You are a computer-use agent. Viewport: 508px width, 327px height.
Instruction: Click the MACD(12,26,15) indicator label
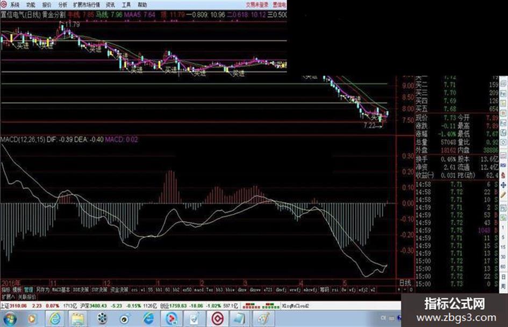point(23,140)
